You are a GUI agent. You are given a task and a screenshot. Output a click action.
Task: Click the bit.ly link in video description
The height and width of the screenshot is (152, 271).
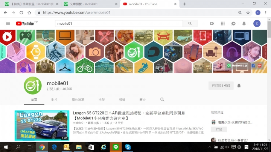189,129
